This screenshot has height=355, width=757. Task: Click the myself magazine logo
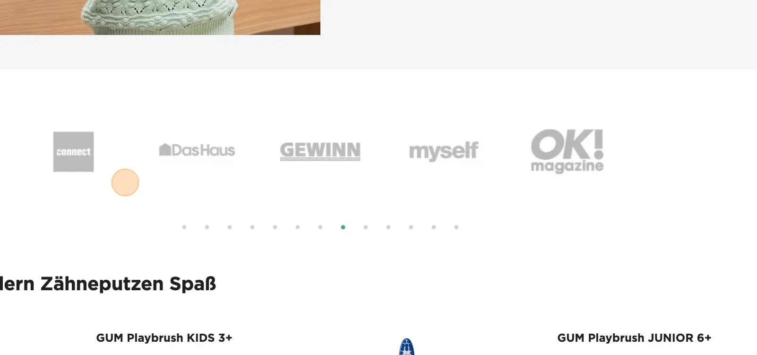tap(444, 151)
